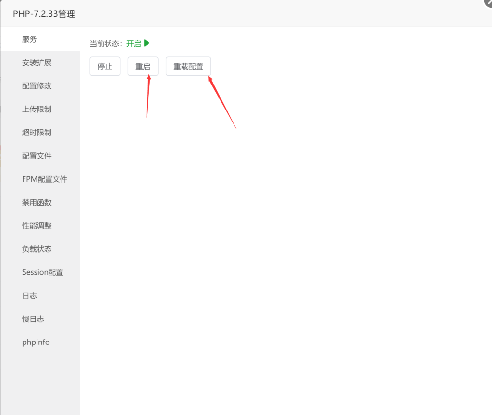
Task: Reload configuration with 重载配置 button
Action: 188,66
